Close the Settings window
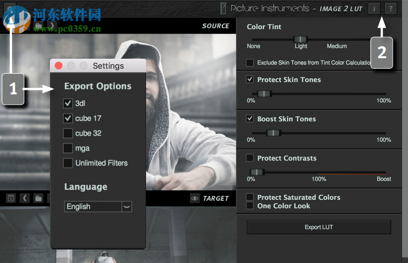Viewport: 408px width, 263px height. (59, 66)
